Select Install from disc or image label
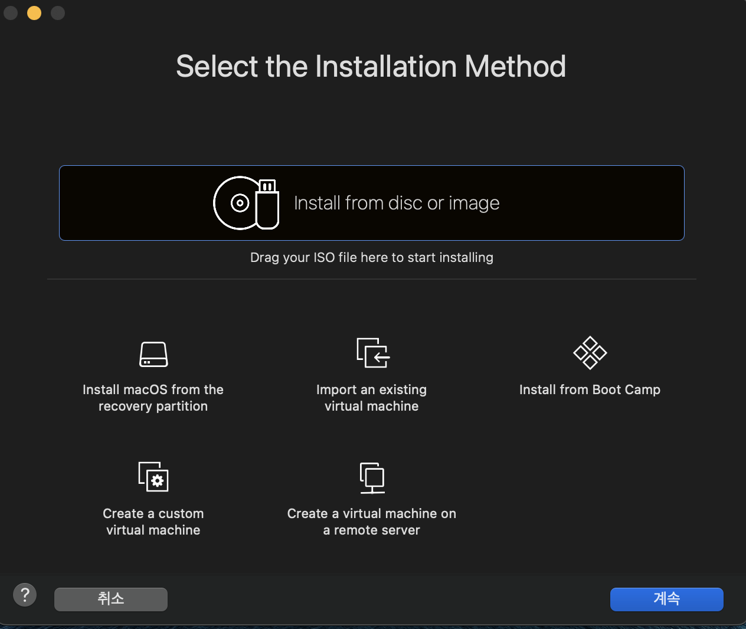This screenshot has height=629, width=746. 397,203
